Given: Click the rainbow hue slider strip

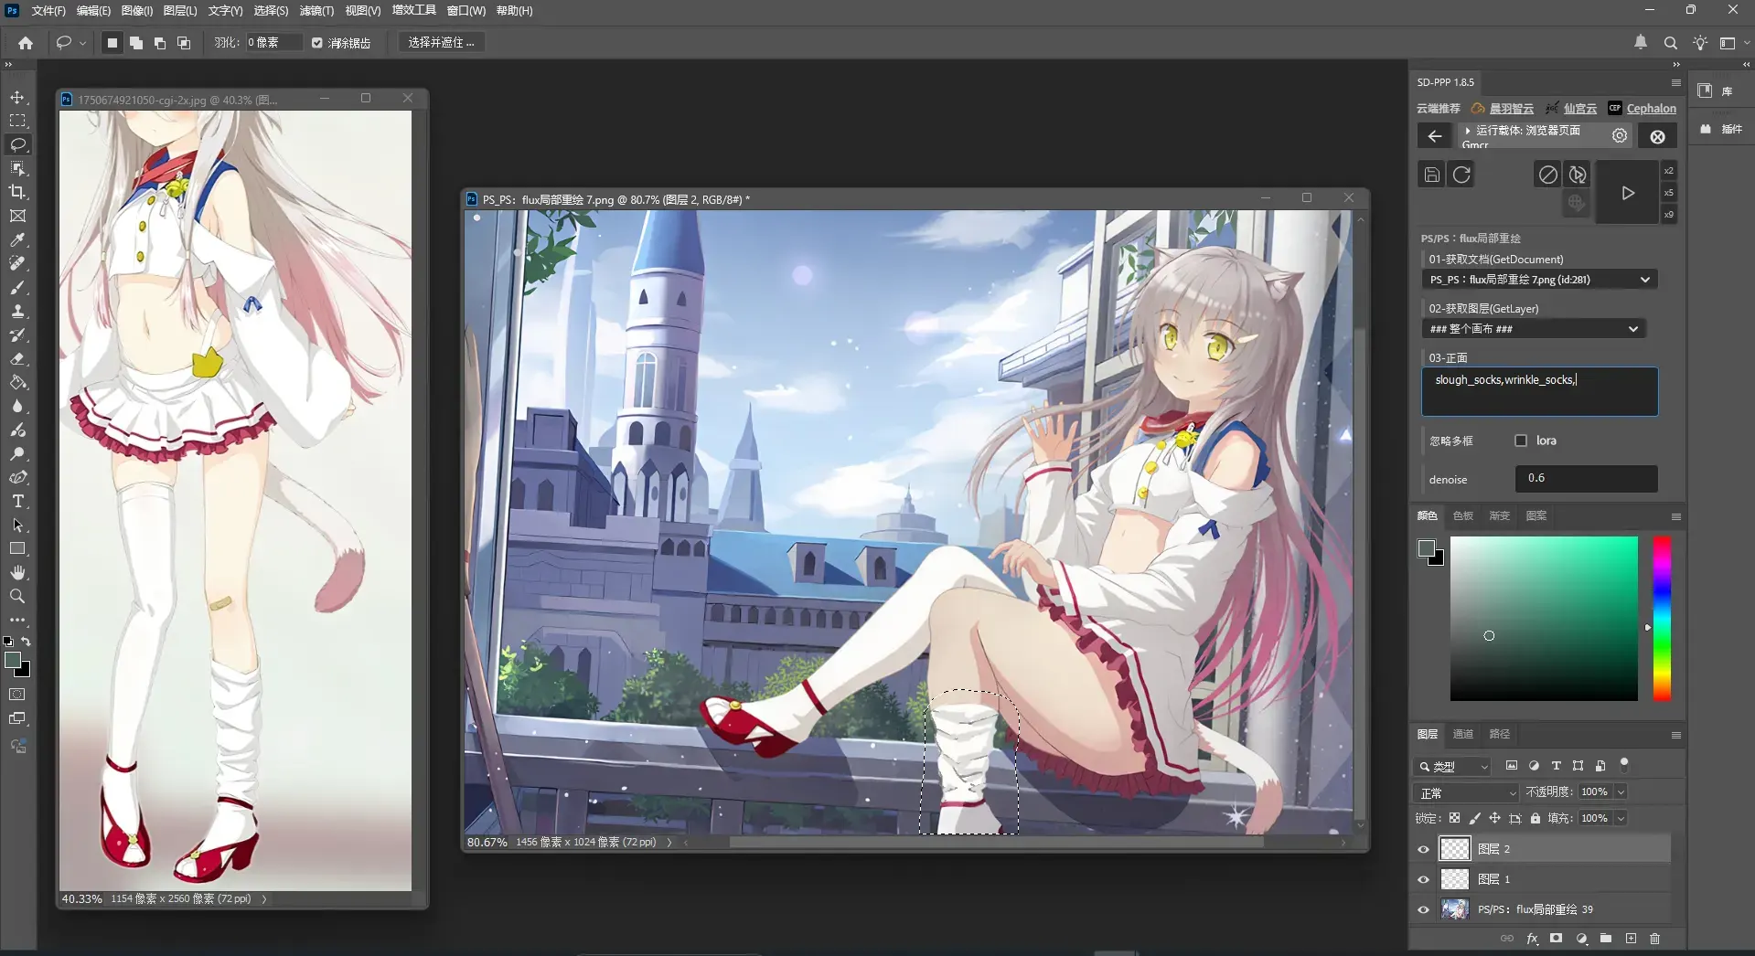Looking at the screenshot, I should (1662, 619).
